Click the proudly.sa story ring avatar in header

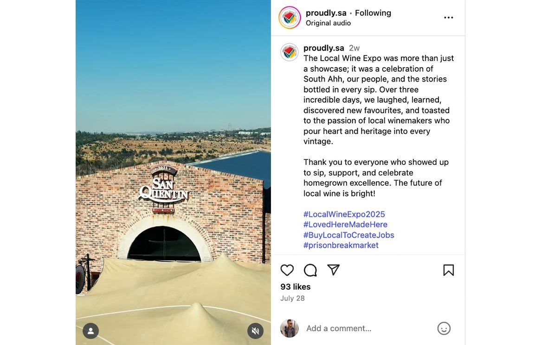[x=290, y=18]
